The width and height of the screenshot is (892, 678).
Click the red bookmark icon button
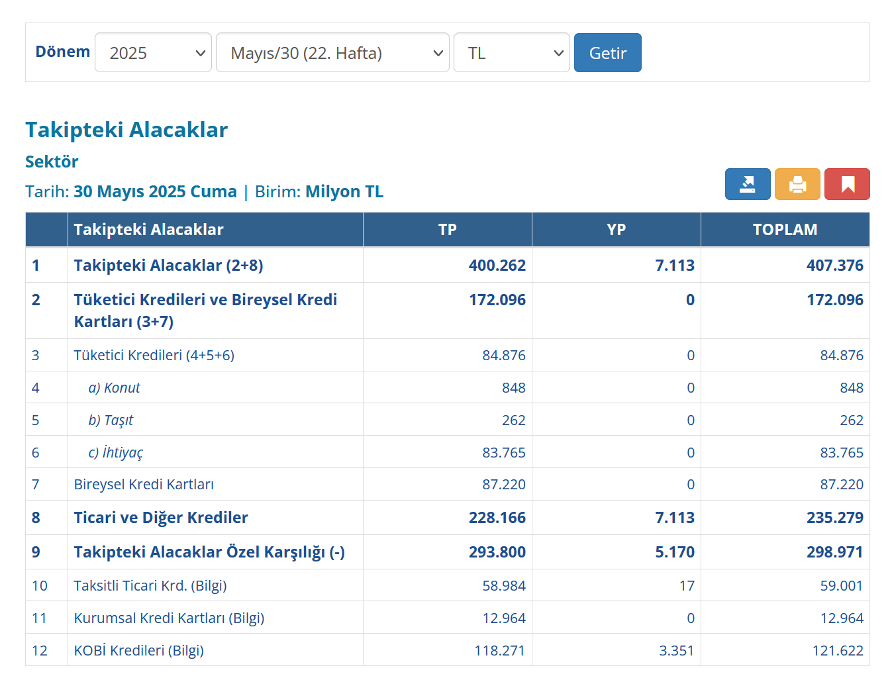point(847,184)
